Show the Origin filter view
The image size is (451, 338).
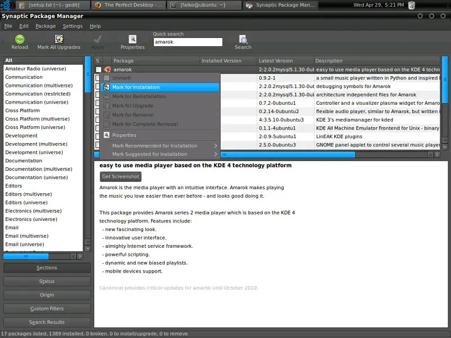47,295
